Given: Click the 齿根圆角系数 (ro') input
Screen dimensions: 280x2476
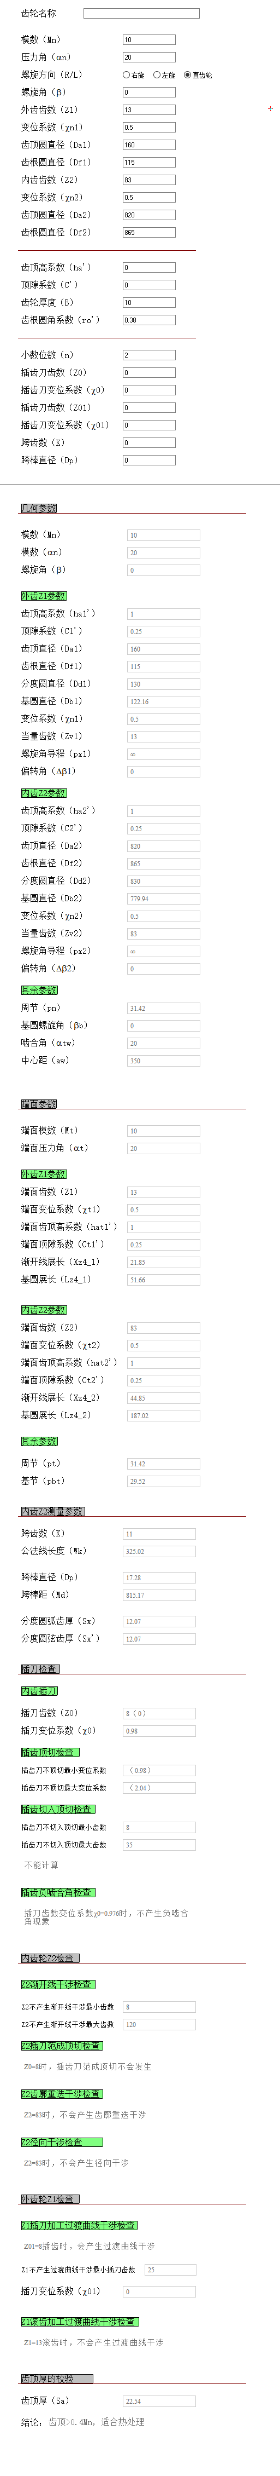Looking at the screenshot, I should pos(148,320).
